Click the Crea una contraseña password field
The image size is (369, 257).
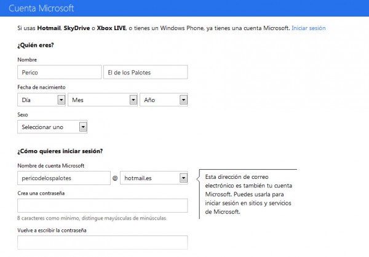coord(102,206)
